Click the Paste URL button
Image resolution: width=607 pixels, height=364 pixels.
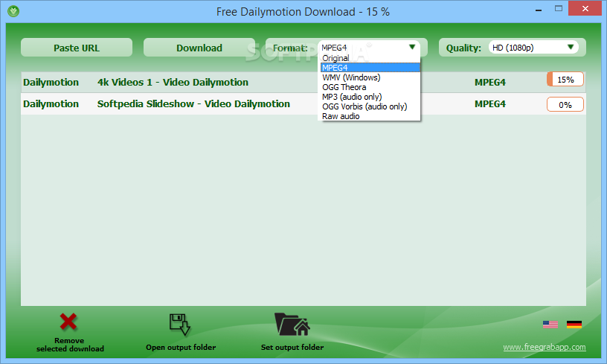coord(77,48)
